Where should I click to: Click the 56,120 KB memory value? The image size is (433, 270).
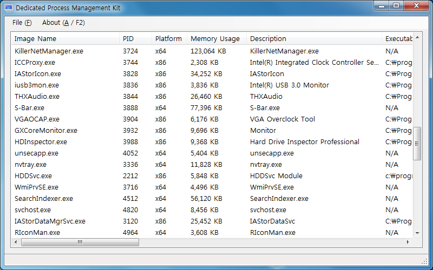tap(206, 198)
